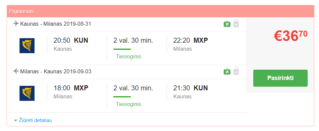Click Tiesioginis label on the outbound flight
Screen dimensions: 319x131
128,56
